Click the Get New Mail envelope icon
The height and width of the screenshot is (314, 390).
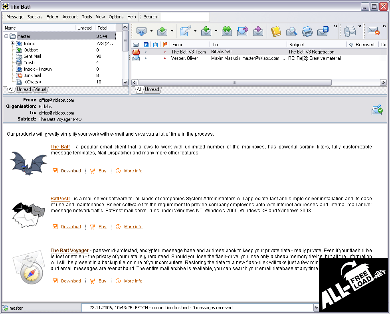point(141,31)
